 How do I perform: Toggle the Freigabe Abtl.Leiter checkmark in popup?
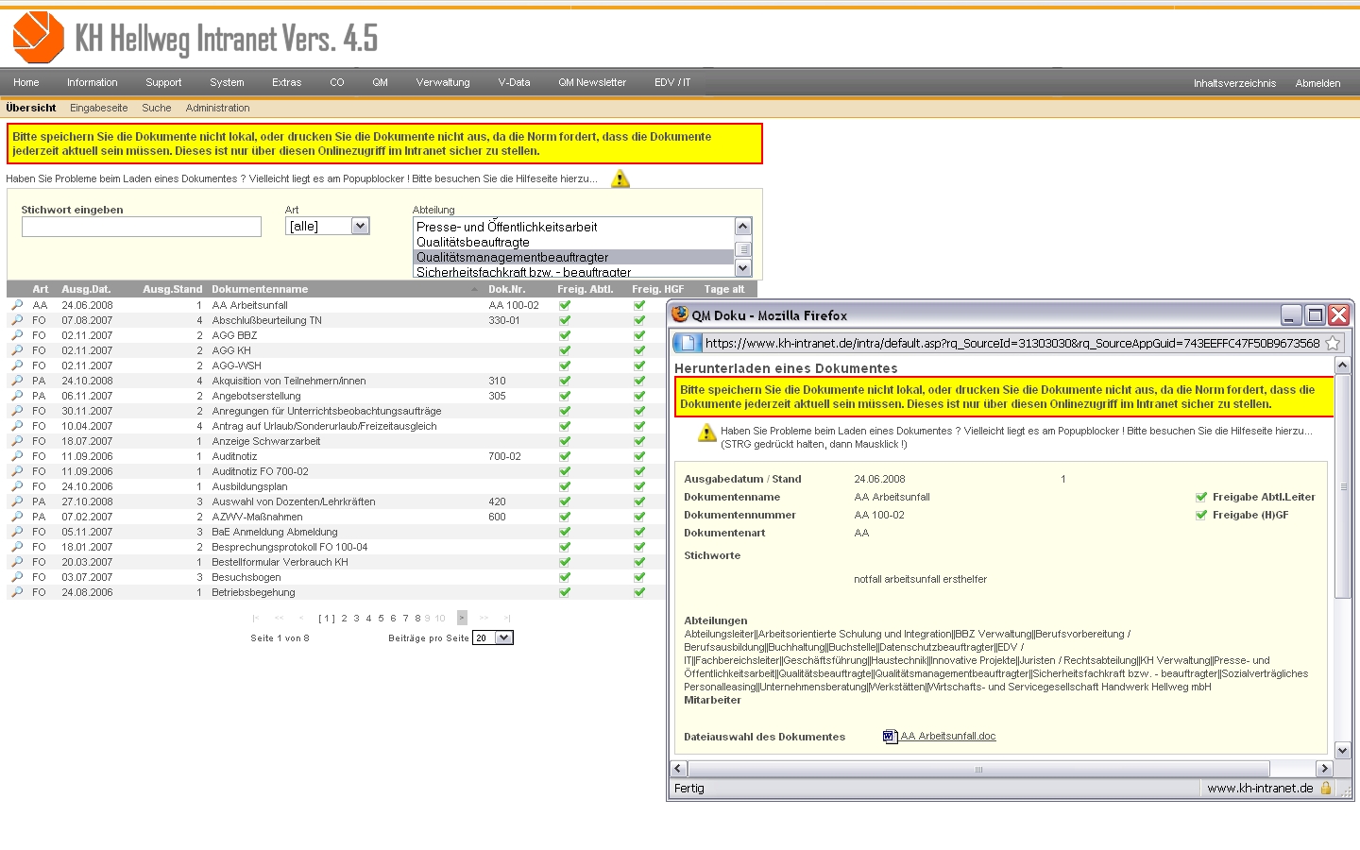tap(1201, 497)
